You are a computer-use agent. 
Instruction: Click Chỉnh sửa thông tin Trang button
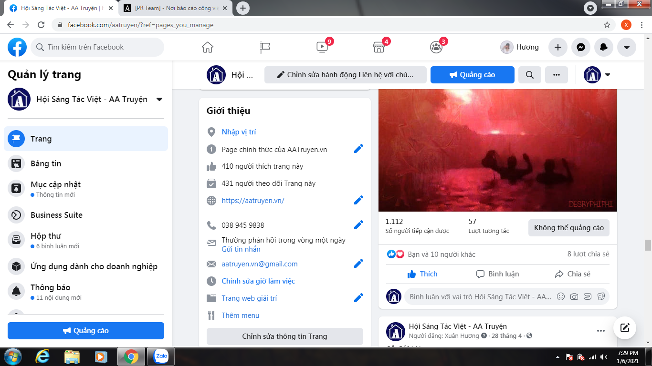click(x=285, y=336)
